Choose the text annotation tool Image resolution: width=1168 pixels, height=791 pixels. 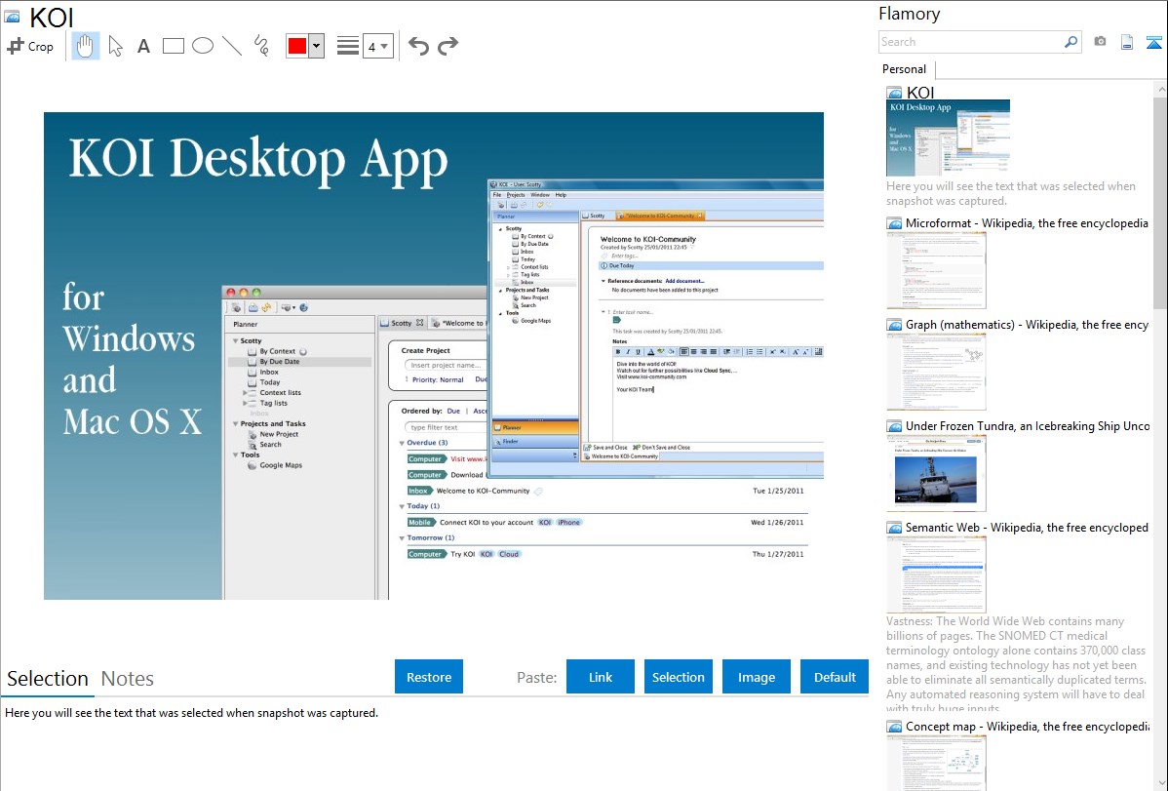(x=143, y=46)
